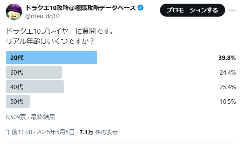Click the ドラクエ10攻略@極限攻略データベース account name
The image size is (243, 150).
pyautogui.click(x=81, y=8)
